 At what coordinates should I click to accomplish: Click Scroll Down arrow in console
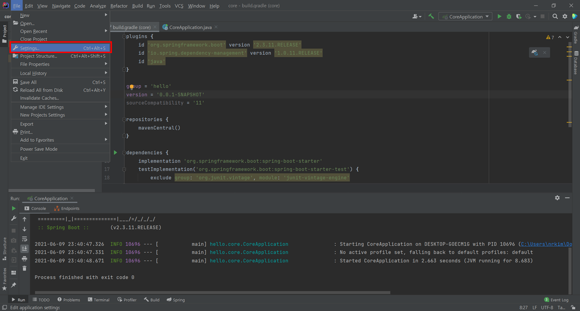[x=24, y=229]
